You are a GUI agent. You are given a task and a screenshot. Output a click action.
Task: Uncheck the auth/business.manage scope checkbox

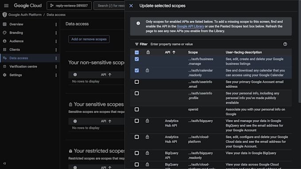click(137, 59)
